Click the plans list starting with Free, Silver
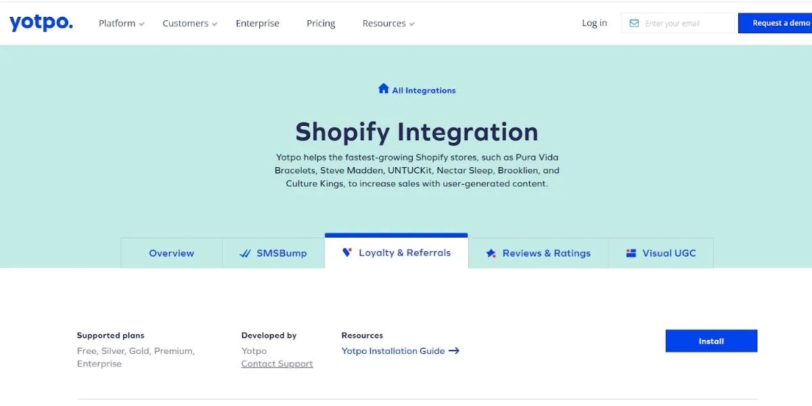This screenshot has height=406, width=812. click(136, 357)
